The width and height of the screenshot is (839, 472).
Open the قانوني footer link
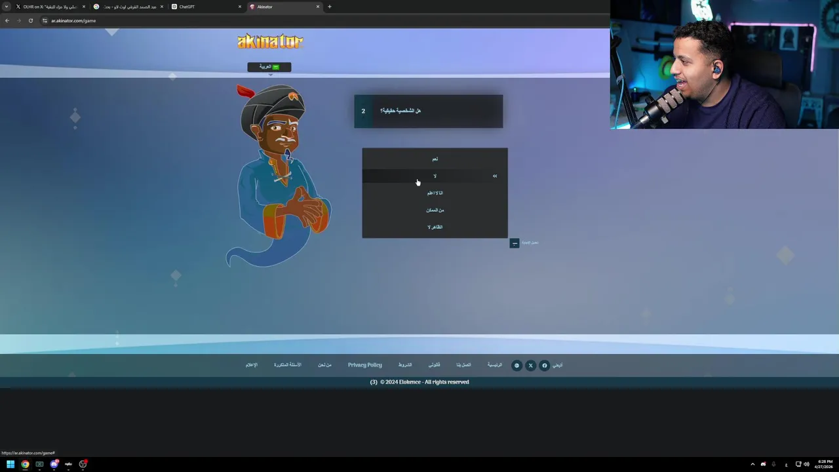pos(434,364)
